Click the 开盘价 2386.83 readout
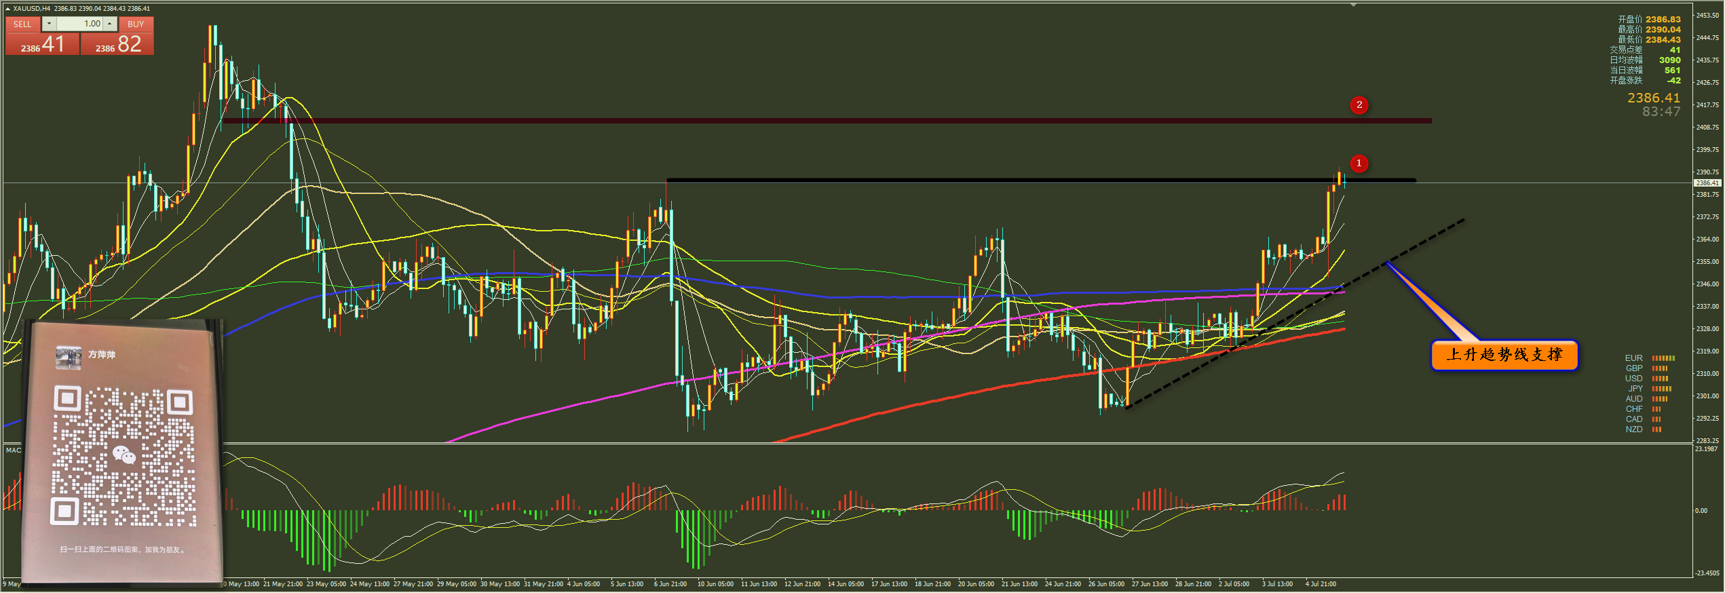 pos(1649,20)
